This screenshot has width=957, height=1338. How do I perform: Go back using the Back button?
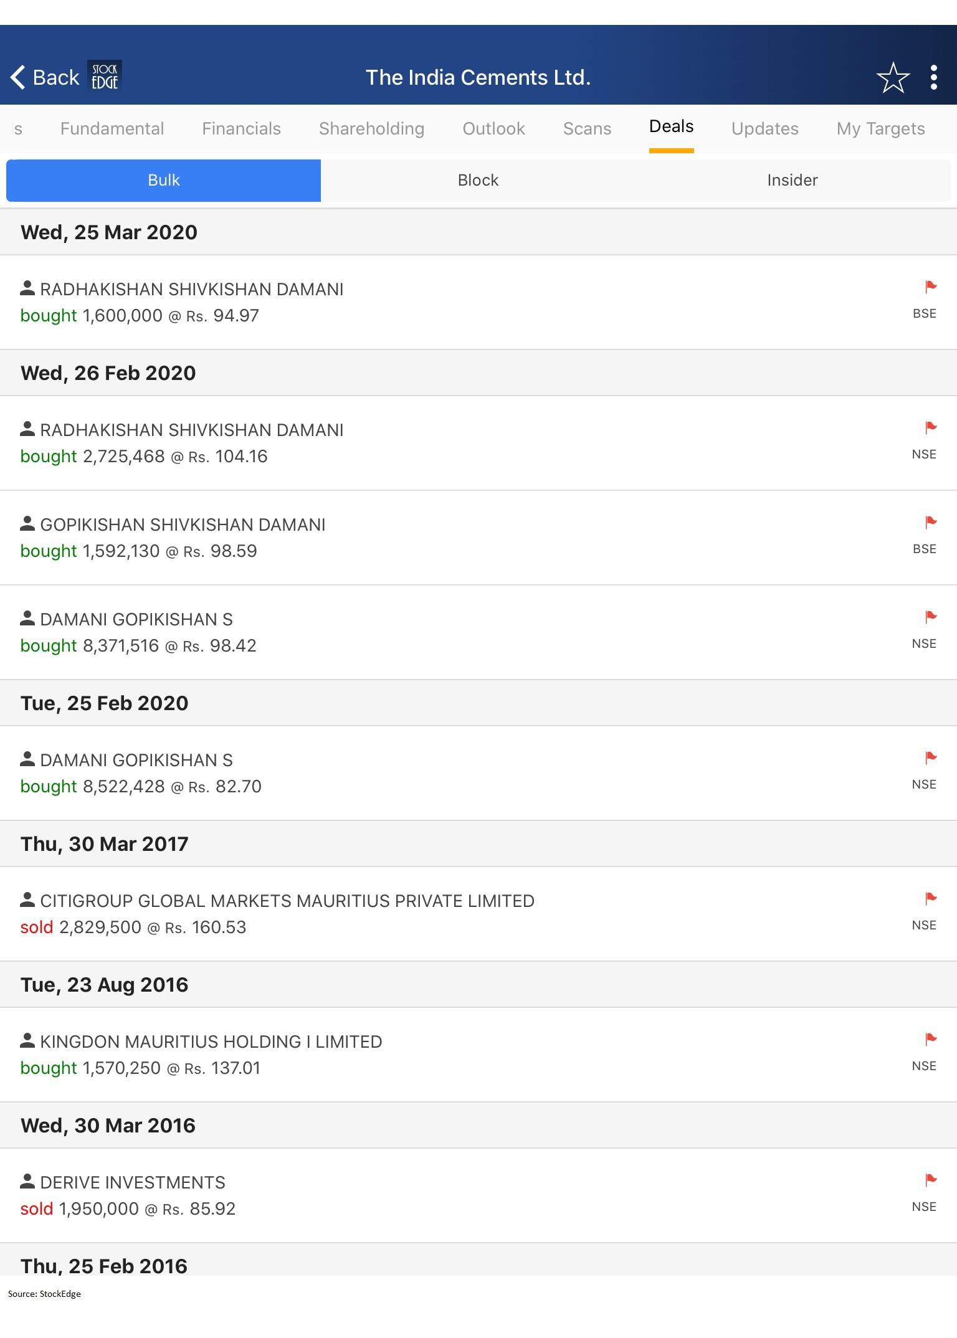pos(45,78)
